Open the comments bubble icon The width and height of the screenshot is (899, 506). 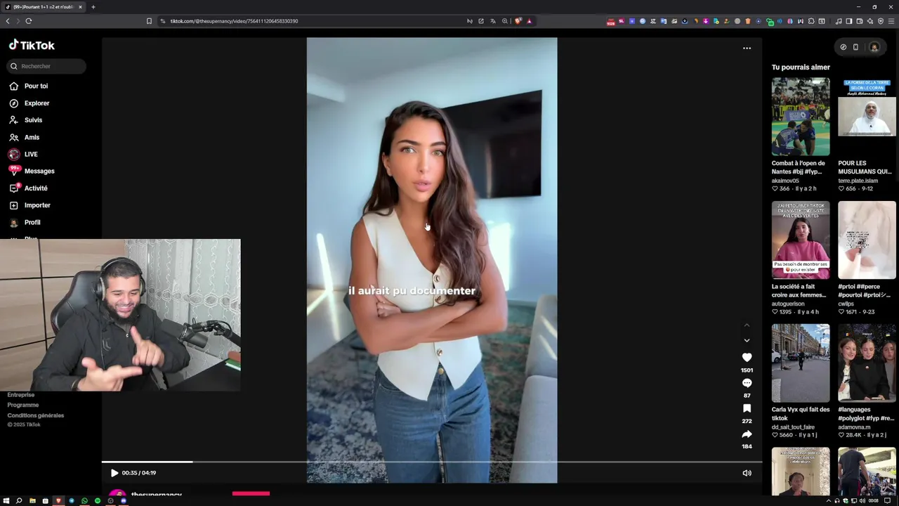coord(747,383)
